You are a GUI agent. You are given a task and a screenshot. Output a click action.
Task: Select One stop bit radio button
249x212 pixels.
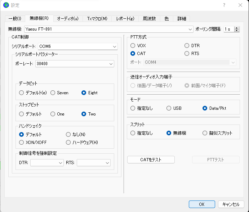53,114
